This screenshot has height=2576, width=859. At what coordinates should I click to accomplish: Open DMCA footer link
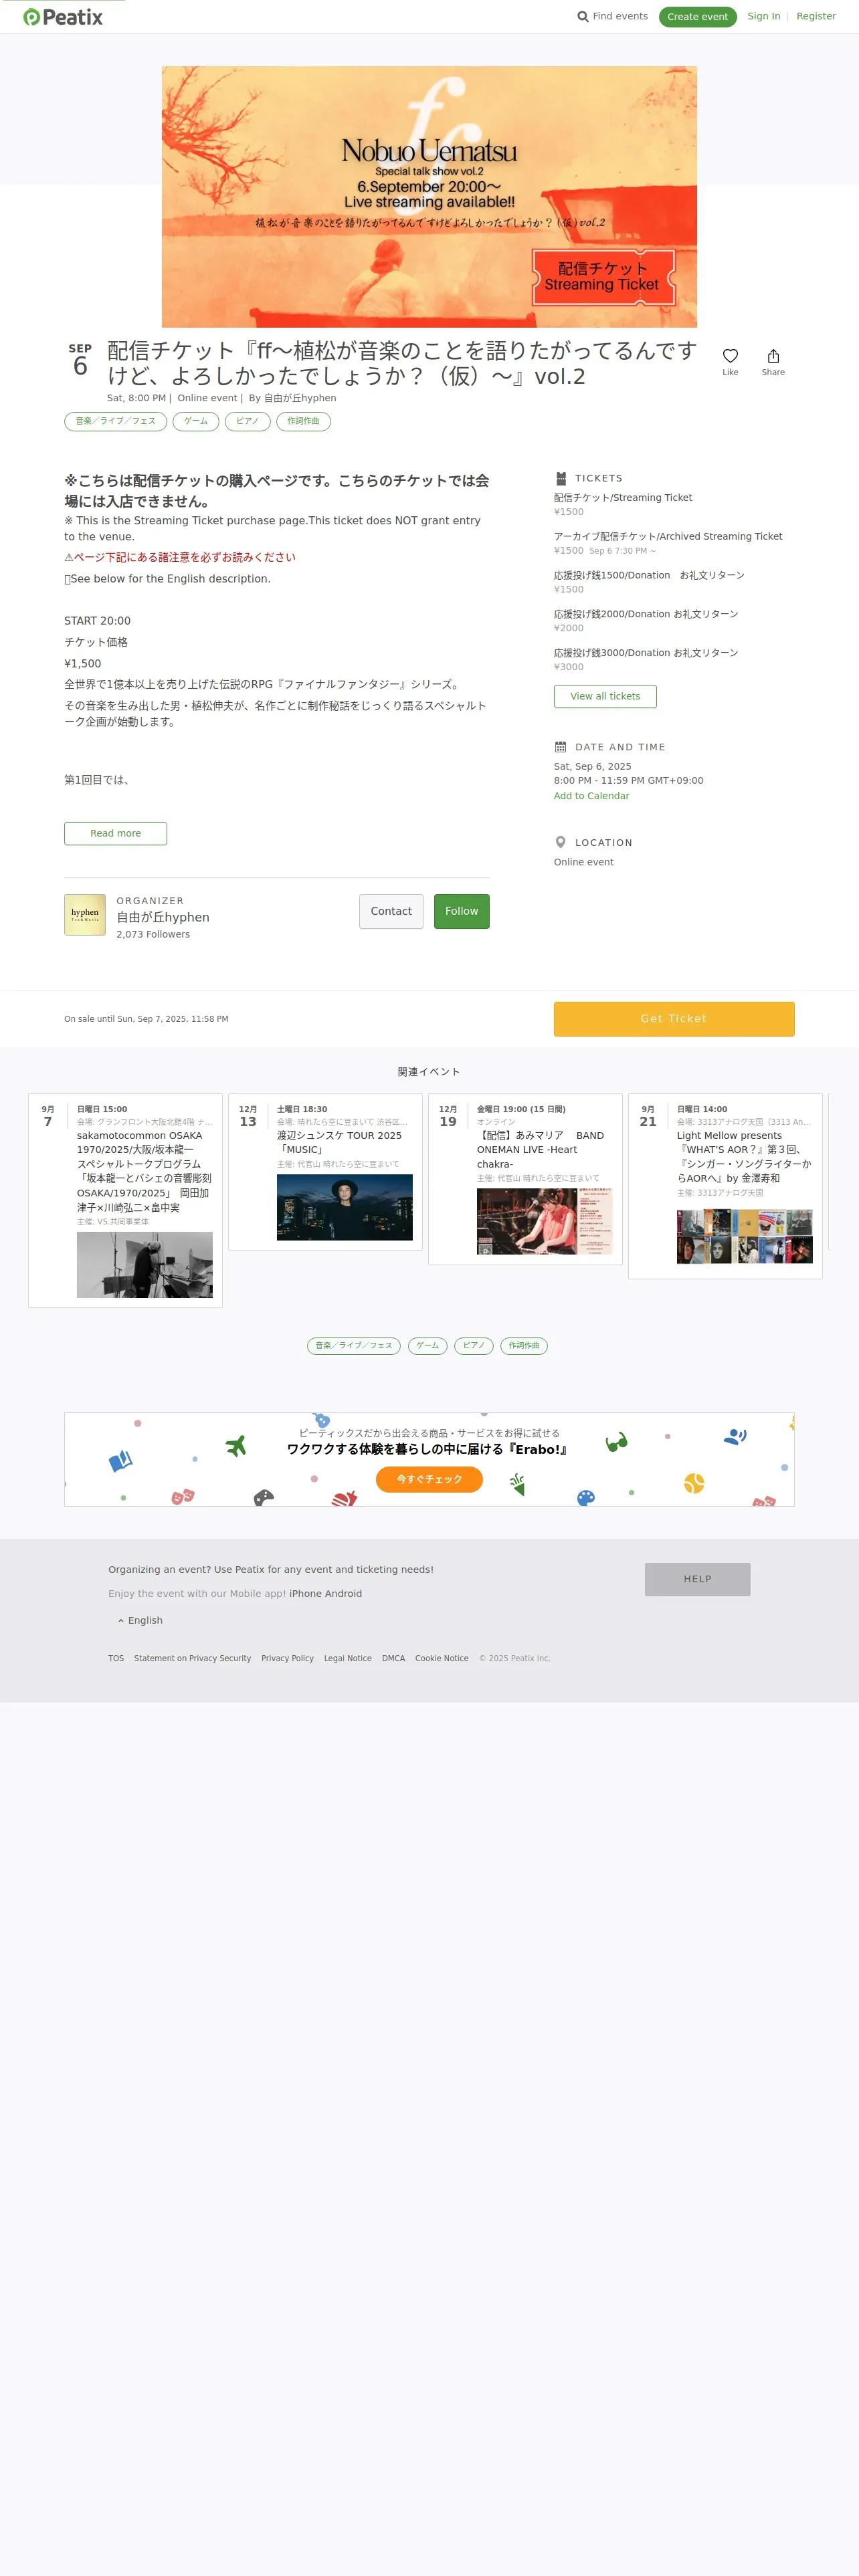click(394, 1658)
